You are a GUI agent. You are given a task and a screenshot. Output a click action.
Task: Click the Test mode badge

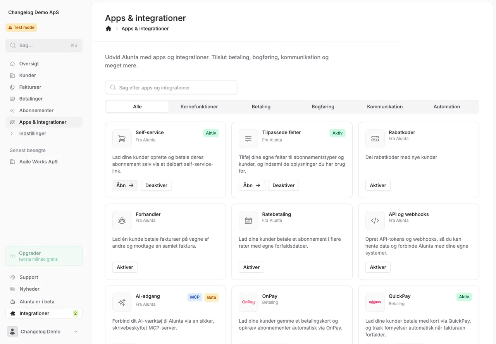click(x=21, y=27)
